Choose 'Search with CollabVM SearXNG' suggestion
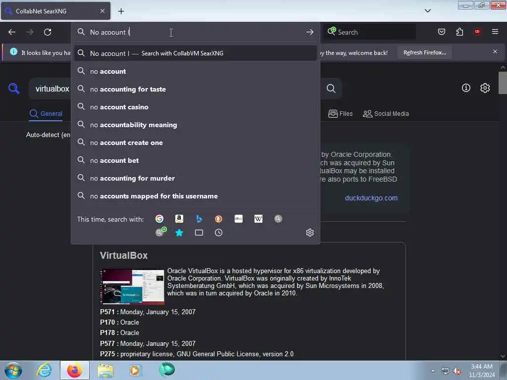The image size is (507, 380). (x=195, y=53)
